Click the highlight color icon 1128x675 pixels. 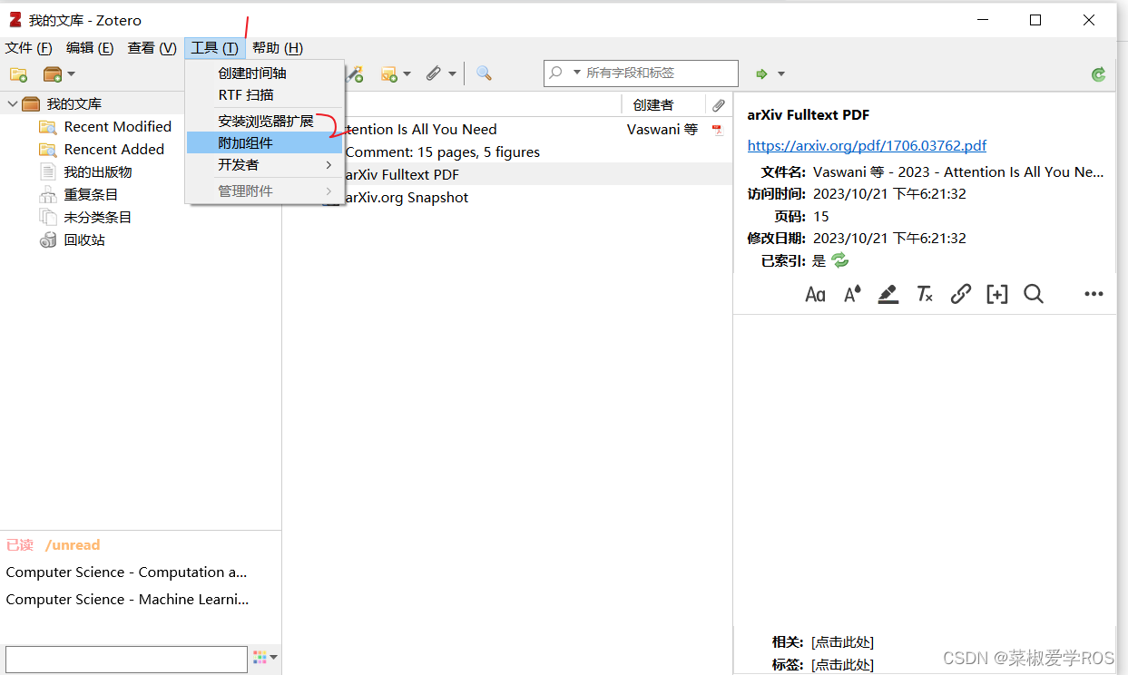888,294
